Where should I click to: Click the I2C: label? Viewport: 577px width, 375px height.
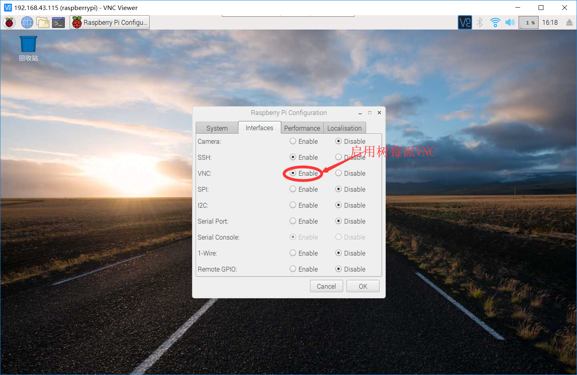click(x=203, y=205)
